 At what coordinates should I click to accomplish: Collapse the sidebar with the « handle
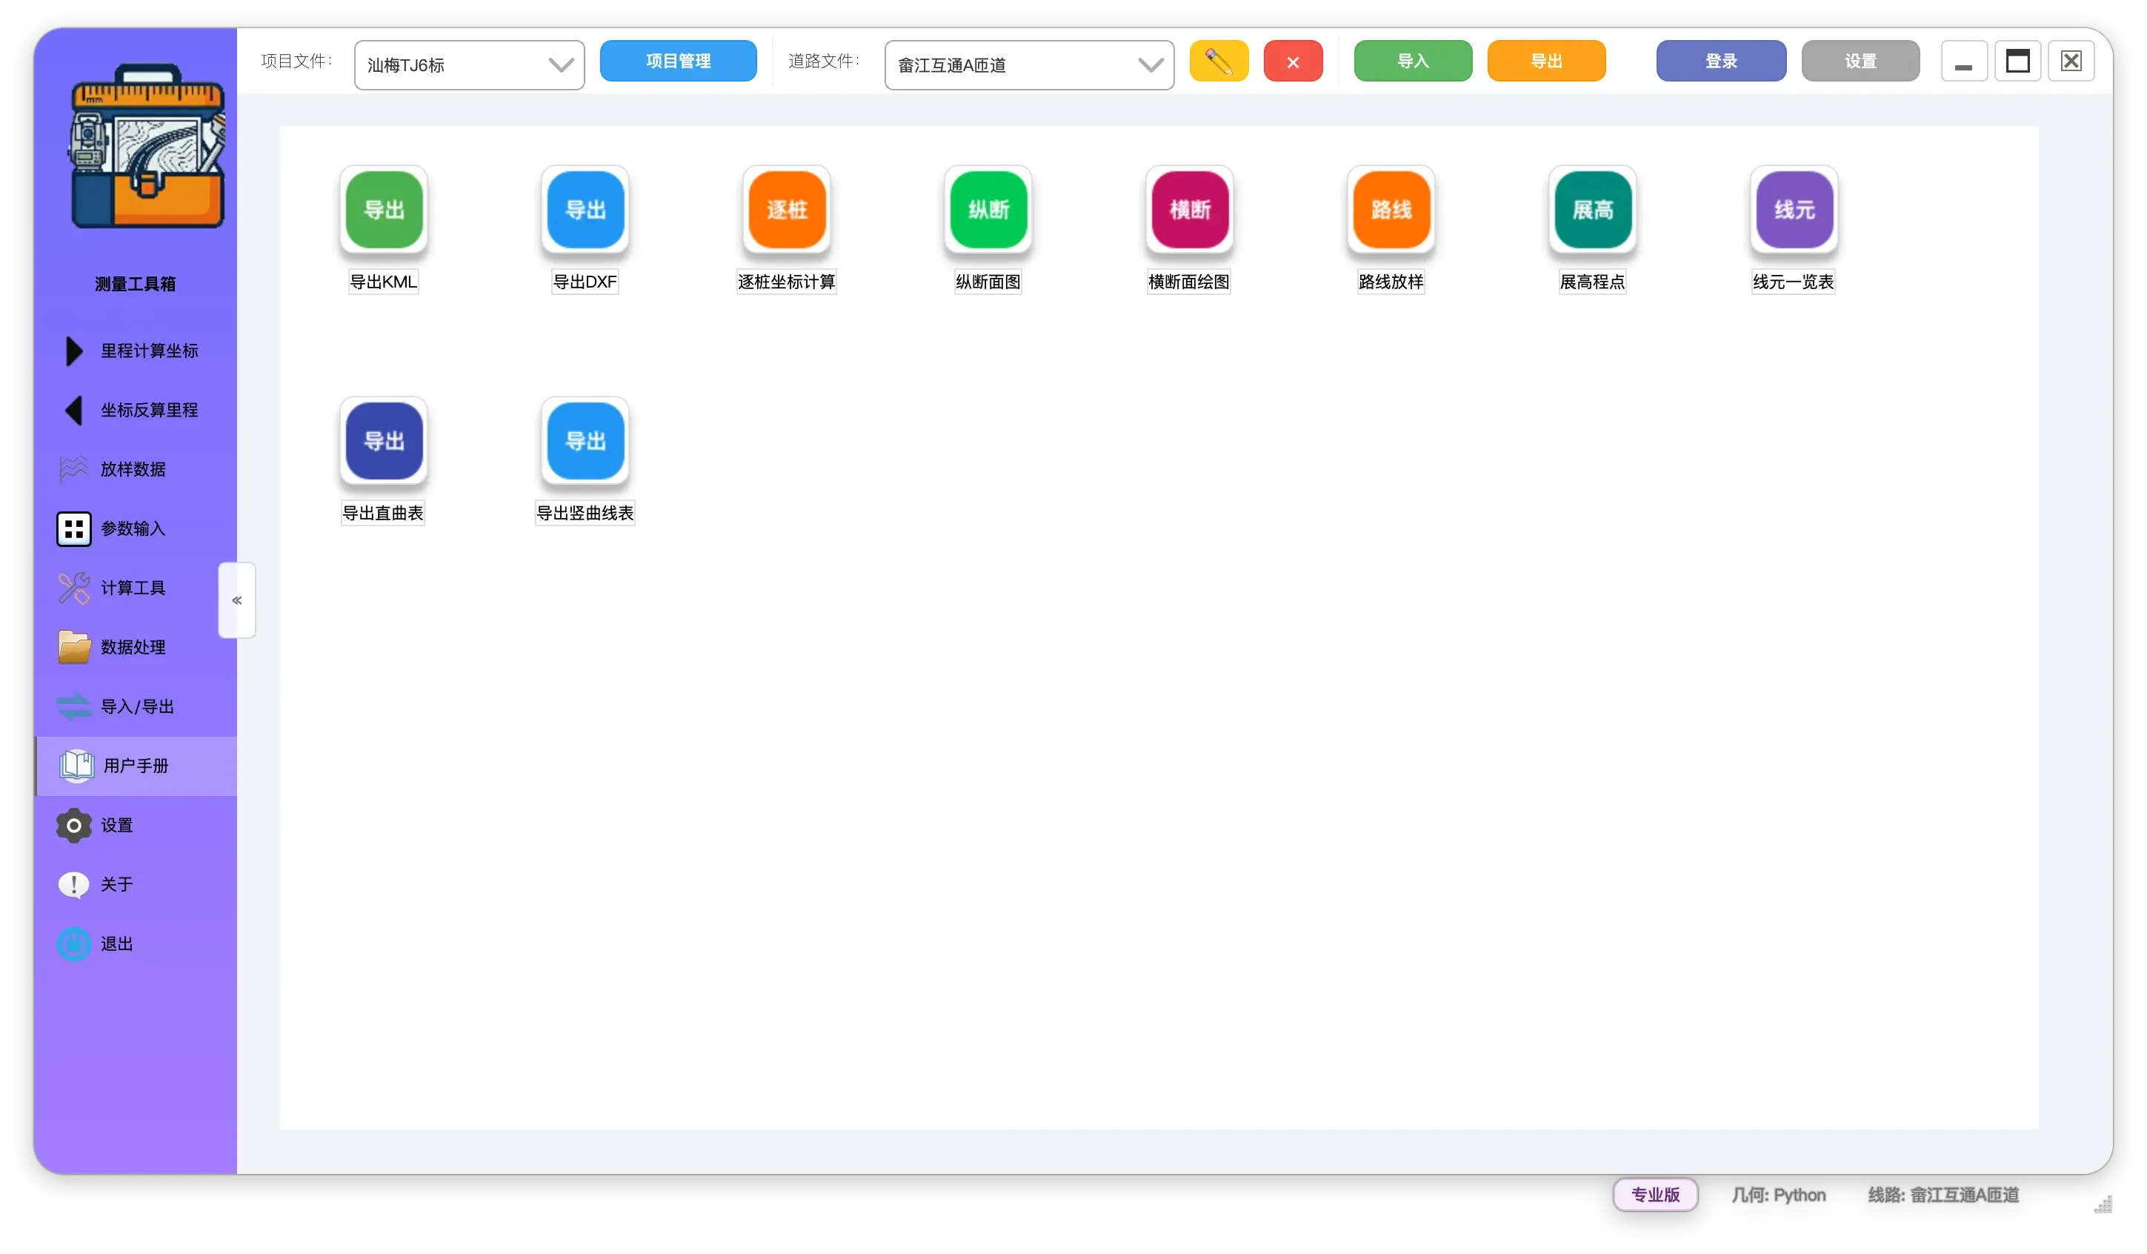(237, 600)
